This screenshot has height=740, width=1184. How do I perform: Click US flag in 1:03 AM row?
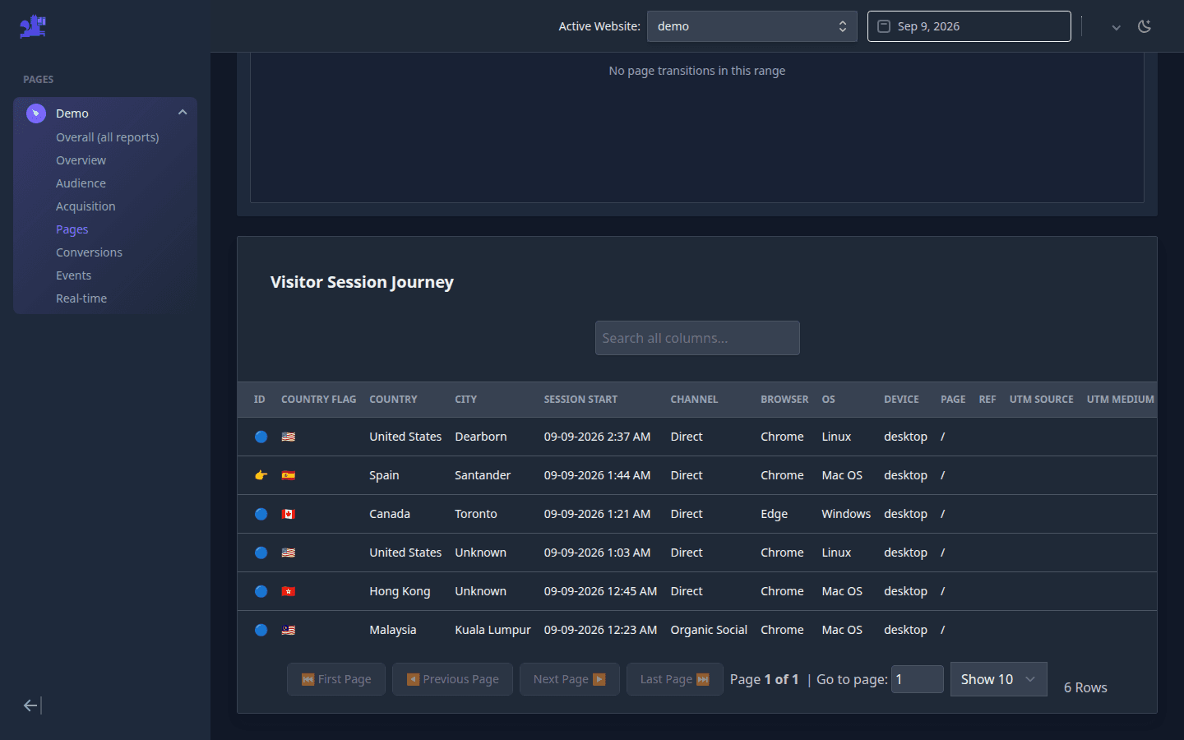pyautogui.click(x=288, y=553)
